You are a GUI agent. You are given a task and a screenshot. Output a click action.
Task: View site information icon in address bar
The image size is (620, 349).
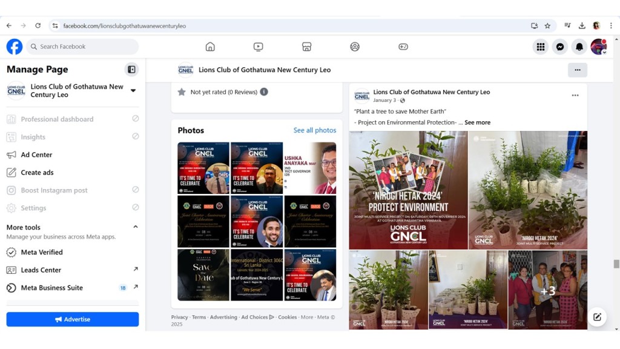[x=55, y=25]
